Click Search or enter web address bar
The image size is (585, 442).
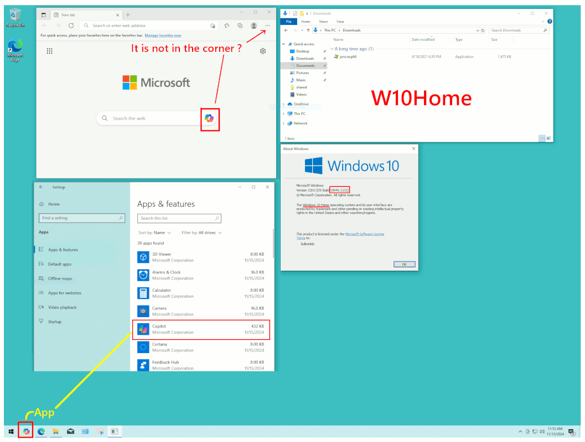tap(149, 26)
